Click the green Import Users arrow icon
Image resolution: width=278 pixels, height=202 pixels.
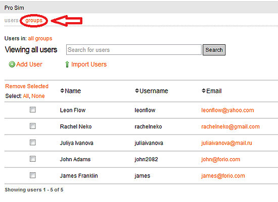67,64
